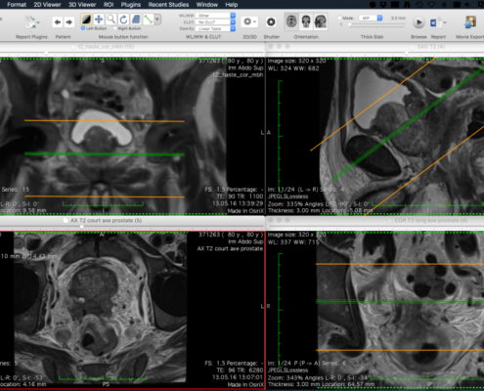Open the Plugins menu
Image resolution: width=484 pixels, height=391 pixels.
tap(131, 5)
